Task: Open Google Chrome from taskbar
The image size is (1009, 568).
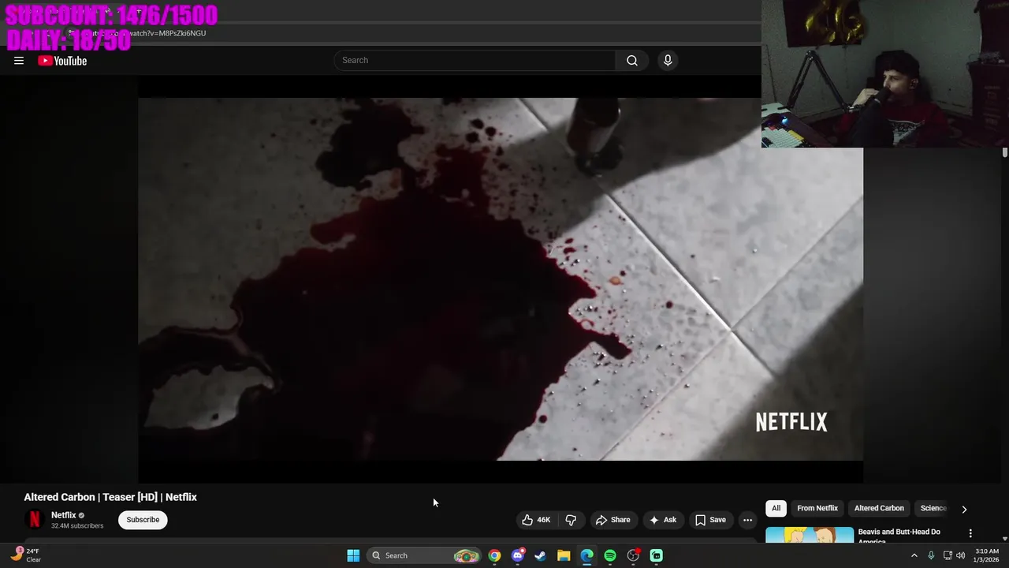Action: tap(494, 555)
